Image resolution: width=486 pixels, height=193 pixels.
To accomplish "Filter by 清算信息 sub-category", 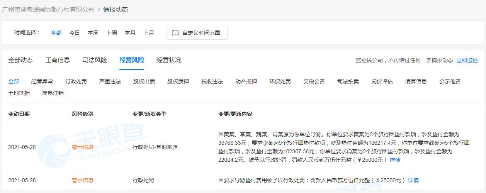I will tap(416, 81).
